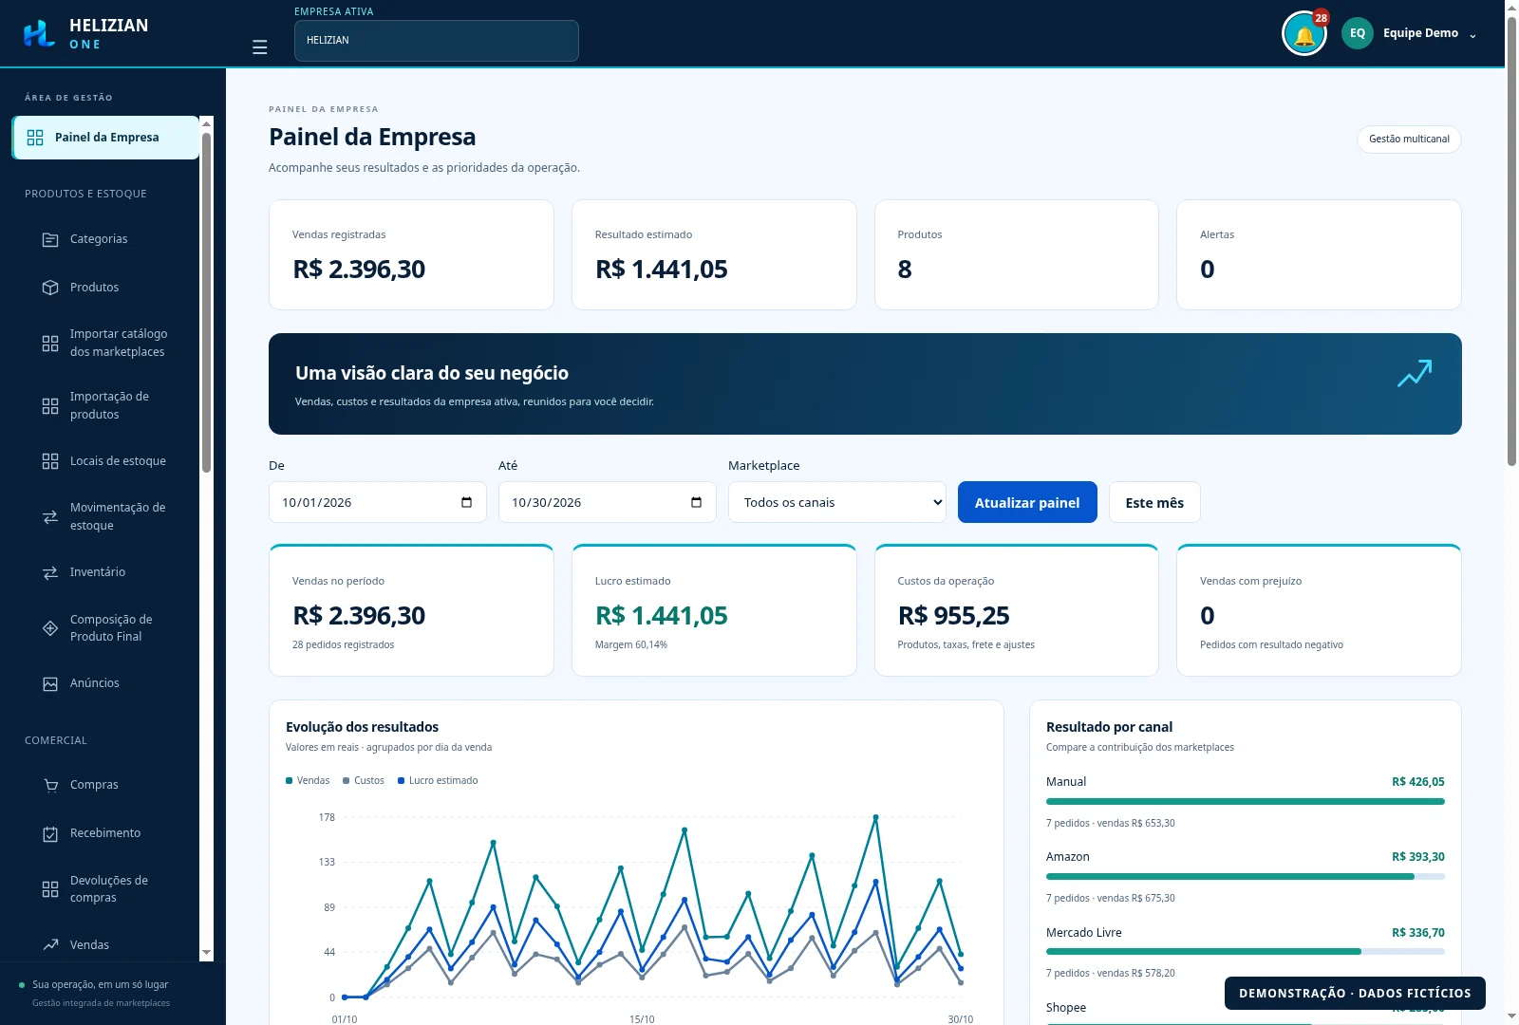Click the Atualizar painel button
Screen dimensions: 1519x1025
1027,502
